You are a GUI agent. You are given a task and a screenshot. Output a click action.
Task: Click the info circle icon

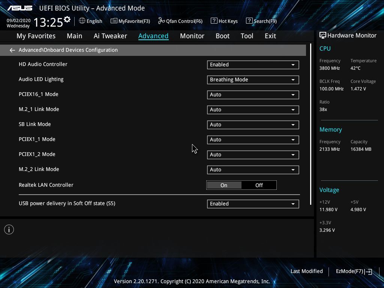(x=9, y=229)
